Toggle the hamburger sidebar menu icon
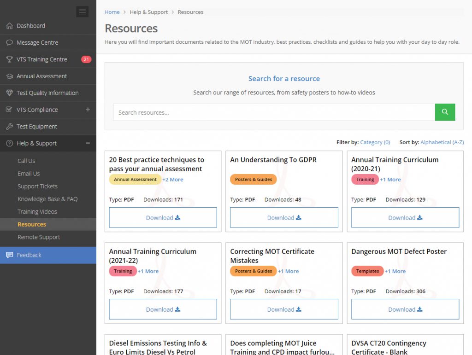Image resolution: width=472 pixels, height=355 pixels. pos(82,12)
